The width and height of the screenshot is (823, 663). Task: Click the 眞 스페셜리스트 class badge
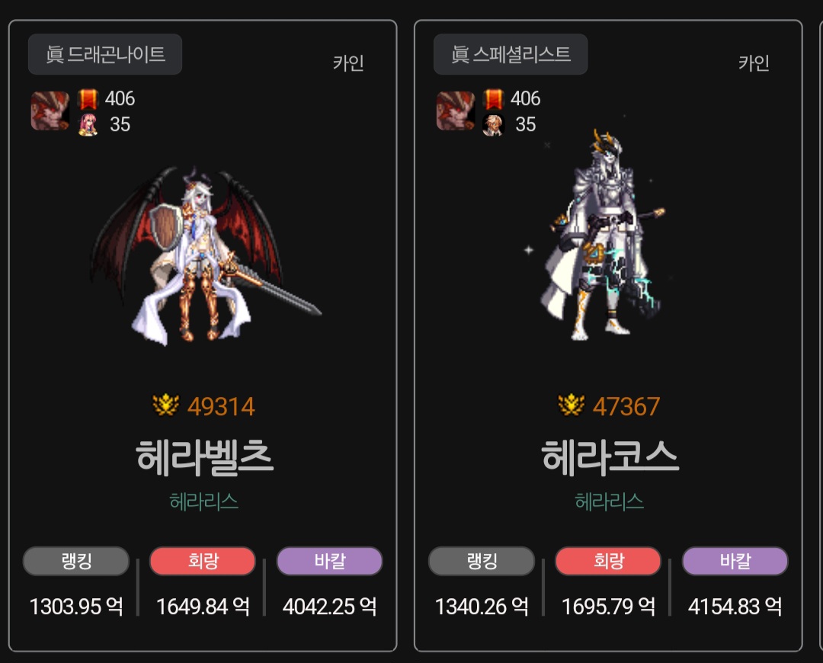tap(510, 54)
